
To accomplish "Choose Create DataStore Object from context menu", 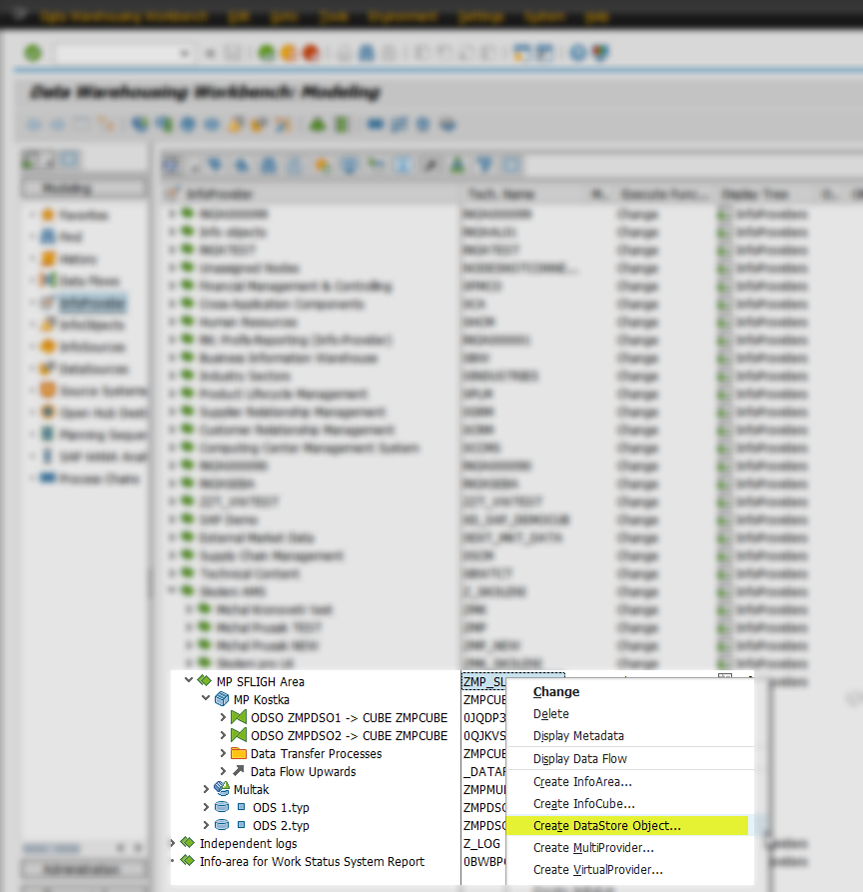I will (607, 826).
